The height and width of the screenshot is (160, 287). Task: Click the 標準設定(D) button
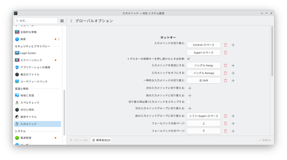click(x=101, y=140)
